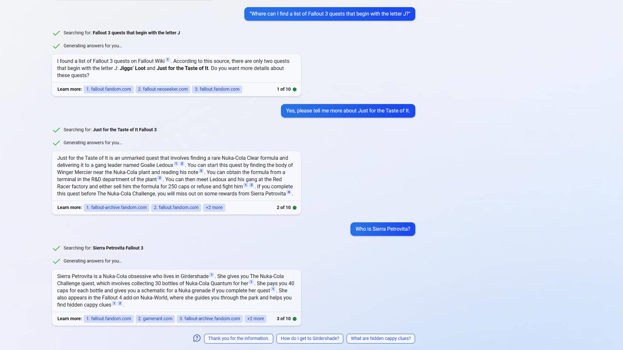The width and height of the screenshot is (623, 350).
Task: Click the green checkmark search status icon
Action: [55, 33]
